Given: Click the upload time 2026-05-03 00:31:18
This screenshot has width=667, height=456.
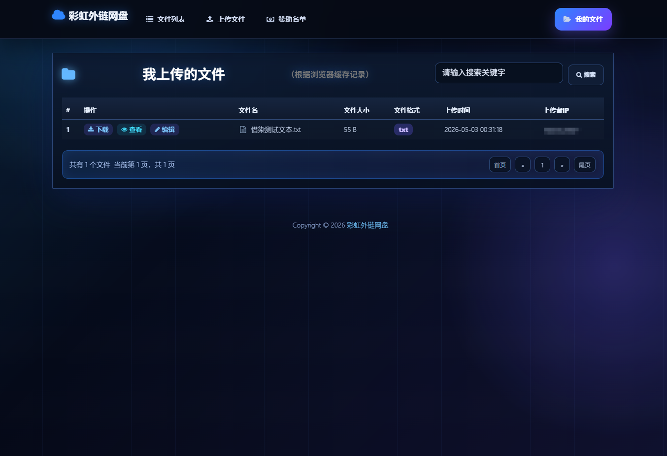Looking at the screenshot, I should pyautogui.click(x=473, y=130).
